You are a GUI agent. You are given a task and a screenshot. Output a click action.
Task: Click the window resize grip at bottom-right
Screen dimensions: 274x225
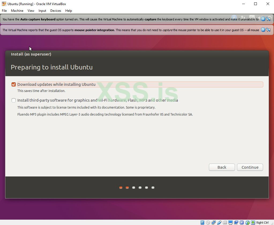click(x=272, y=223)
